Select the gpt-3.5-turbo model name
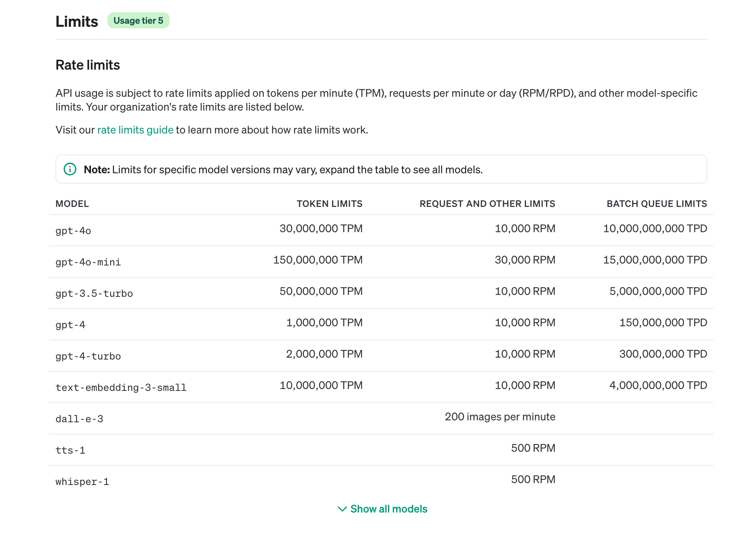753x537 pixels. tap(94, 293)
